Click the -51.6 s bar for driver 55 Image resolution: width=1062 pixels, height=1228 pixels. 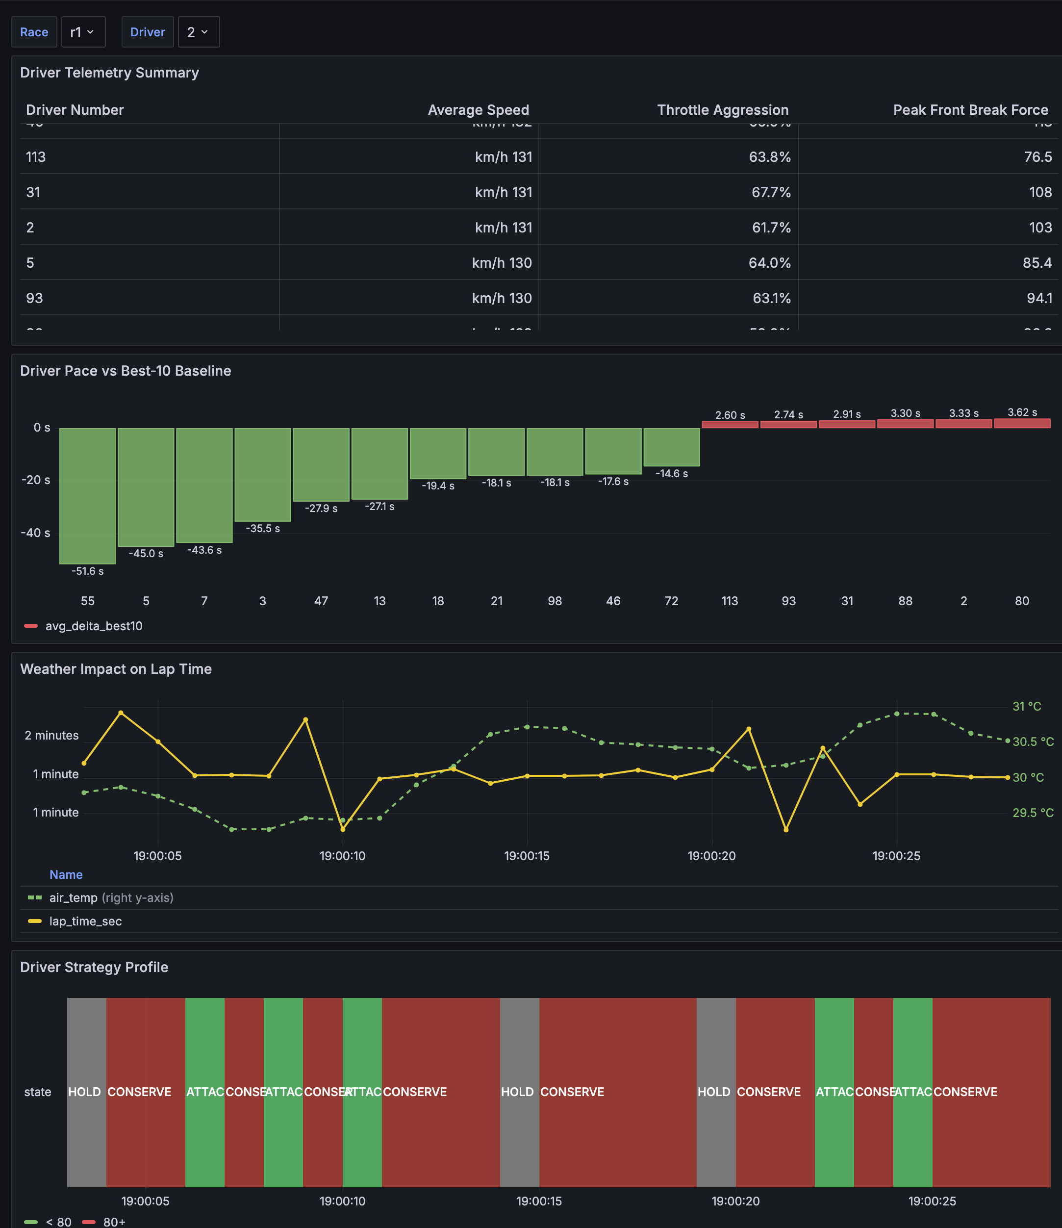87,495
